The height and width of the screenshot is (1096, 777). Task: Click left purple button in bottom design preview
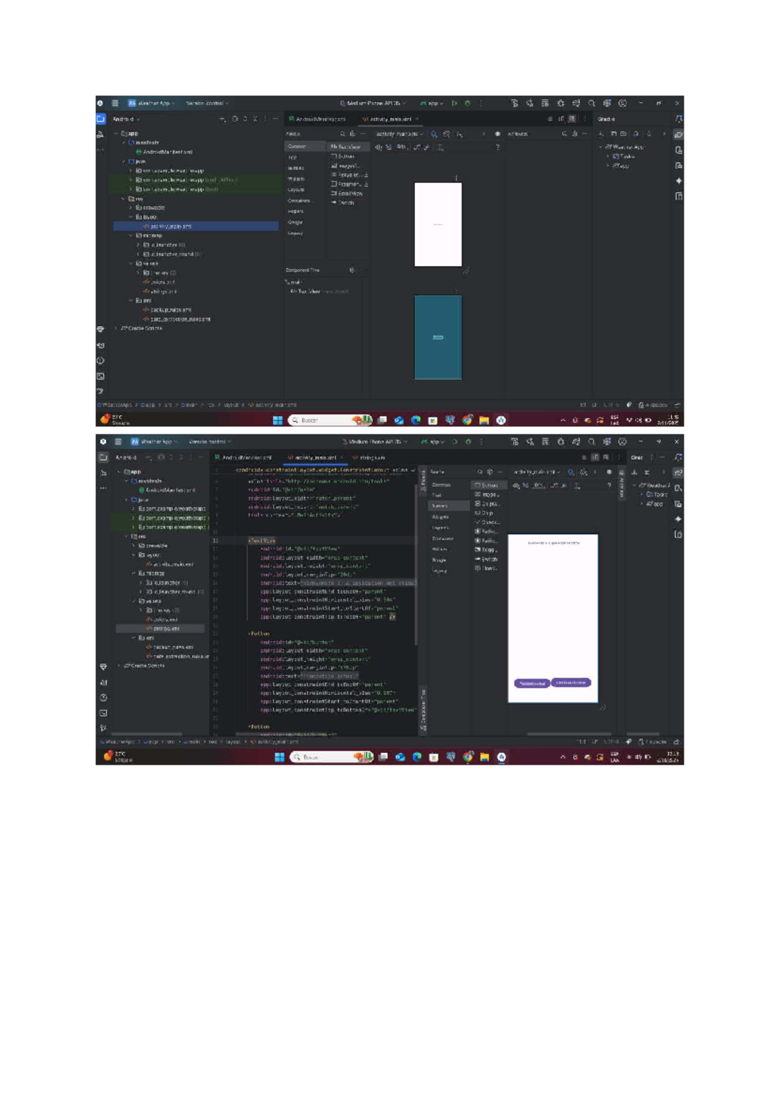coord(532,683)
